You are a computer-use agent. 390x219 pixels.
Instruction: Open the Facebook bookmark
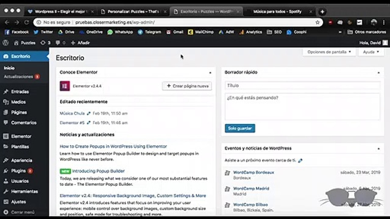point(16,32)
